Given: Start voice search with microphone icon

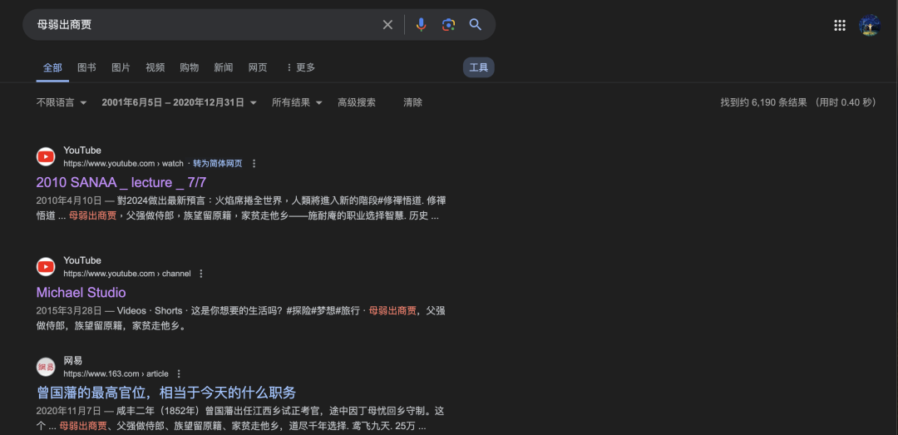Looking at the screenshot, I should coord(421,25).
